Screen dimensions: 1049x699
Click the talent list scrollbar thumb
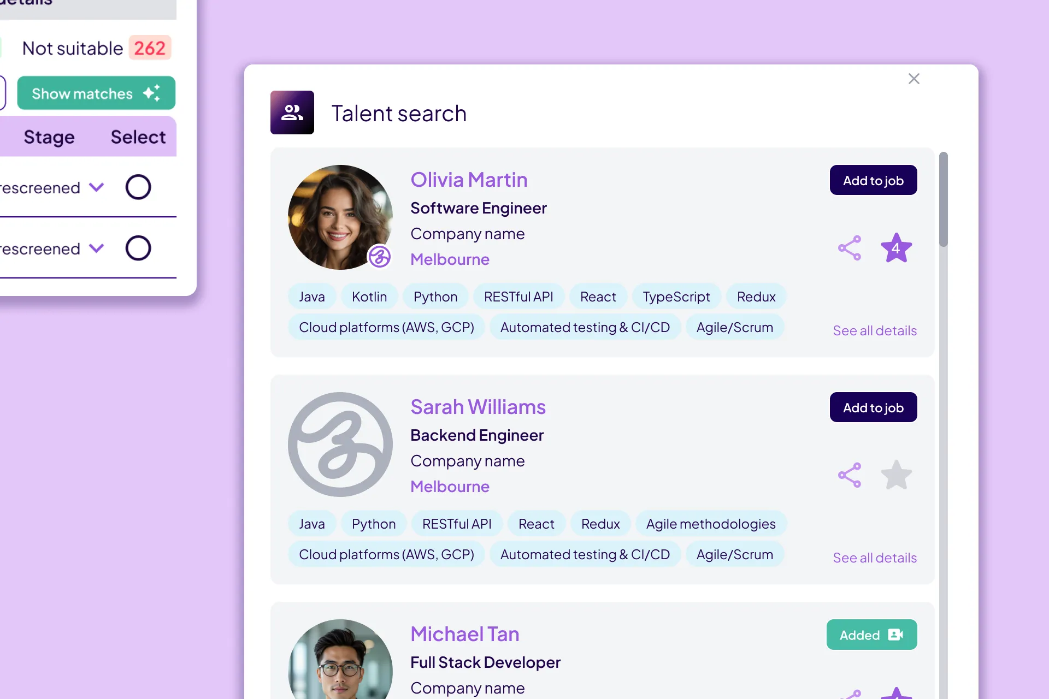[943, 199]
